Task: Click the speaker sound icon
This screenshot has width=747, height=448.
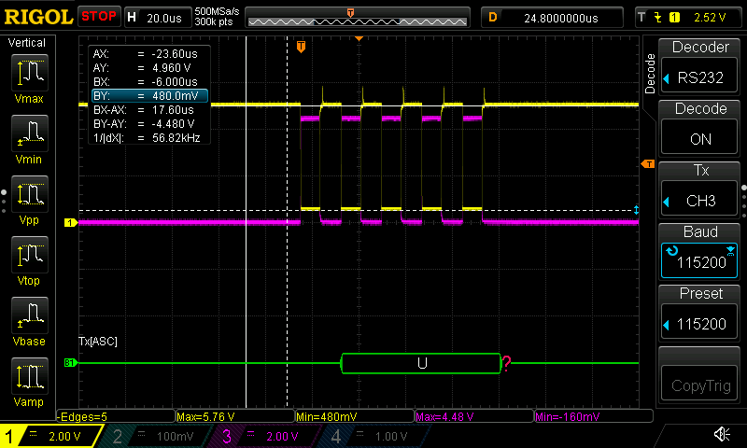Action: [722, 435]
